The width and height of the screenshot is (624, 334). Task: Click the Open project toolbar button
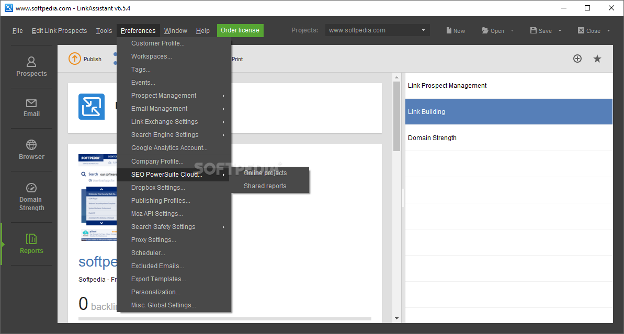pos(493,31)
